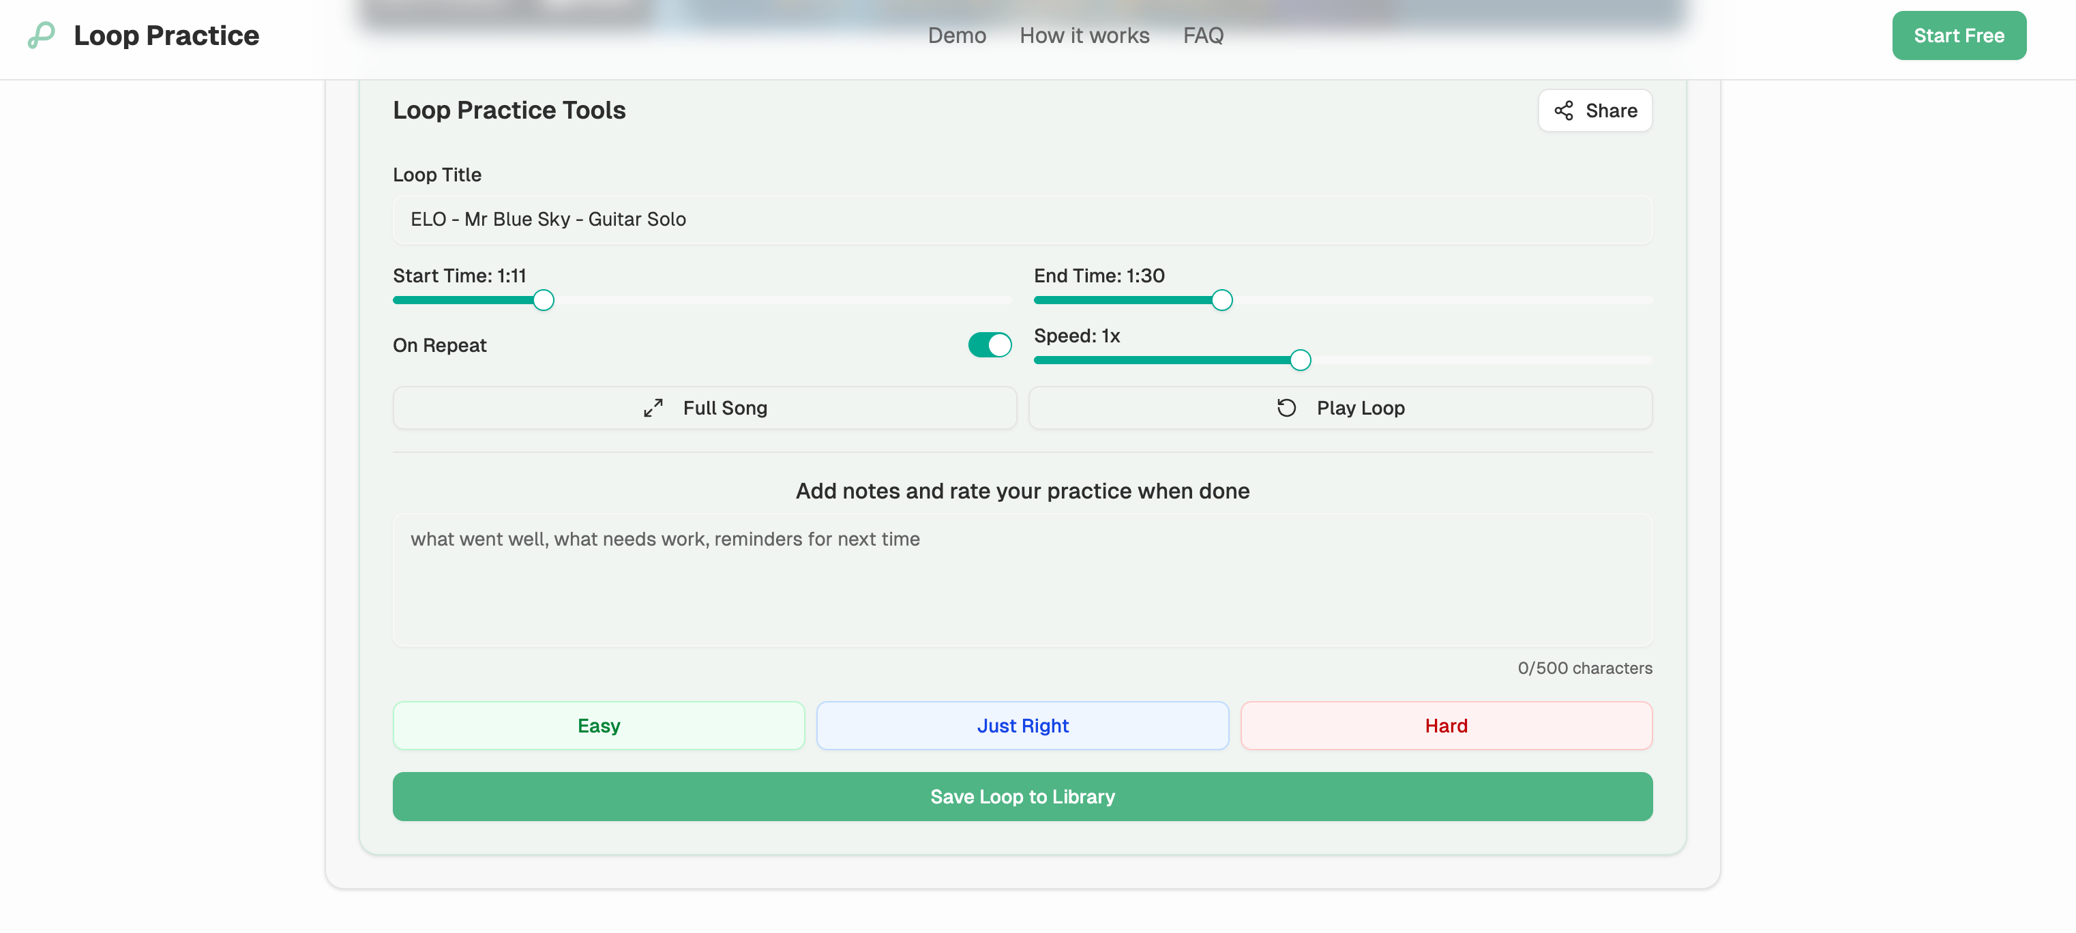Click the share icon in the Share button
Viewport: 2076px width, 933px height.
click(x=1562, y=110)
